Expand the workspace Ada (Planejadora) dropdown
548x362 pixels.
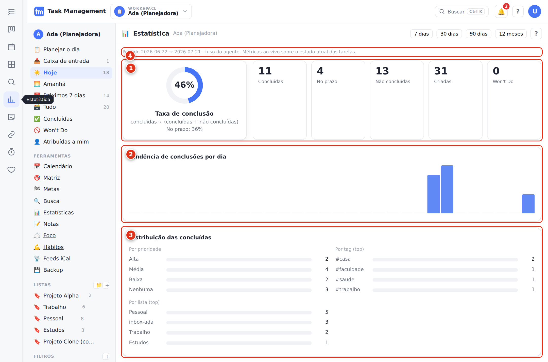coord(151,11)
